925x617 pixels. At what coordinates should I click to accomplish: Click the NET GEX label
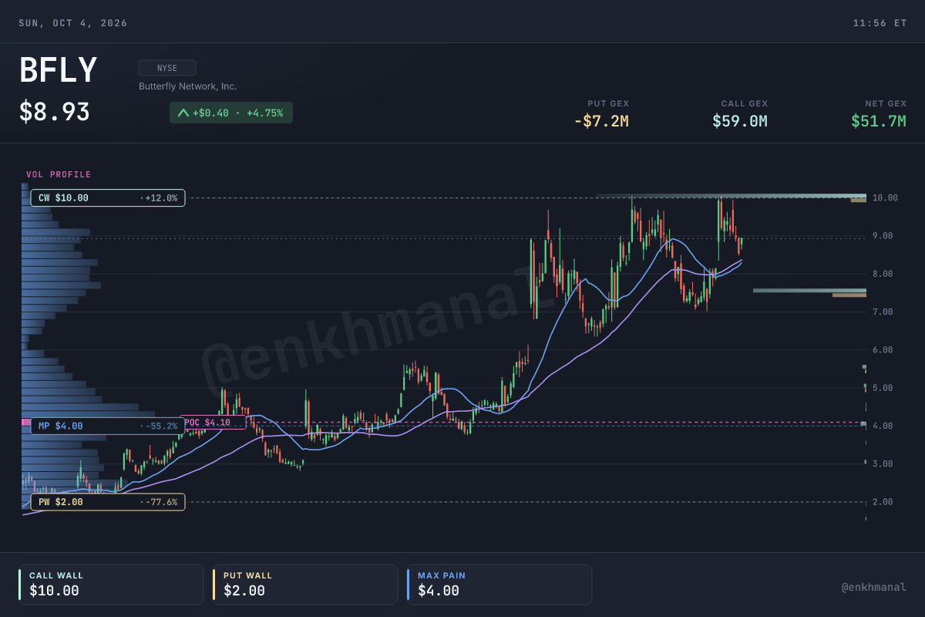[886, 103]
